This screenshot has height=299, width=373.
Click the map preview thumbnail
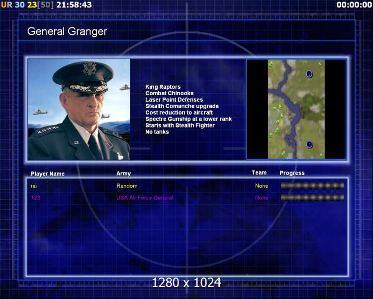296,109
